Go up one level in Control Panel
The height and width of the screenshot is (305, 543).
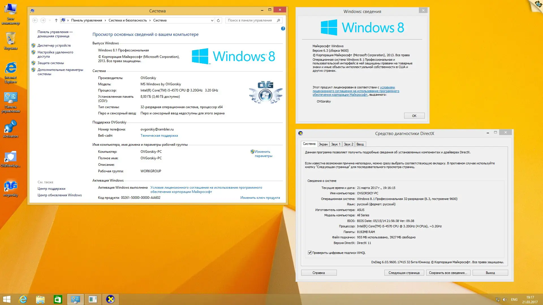point(56,20)
